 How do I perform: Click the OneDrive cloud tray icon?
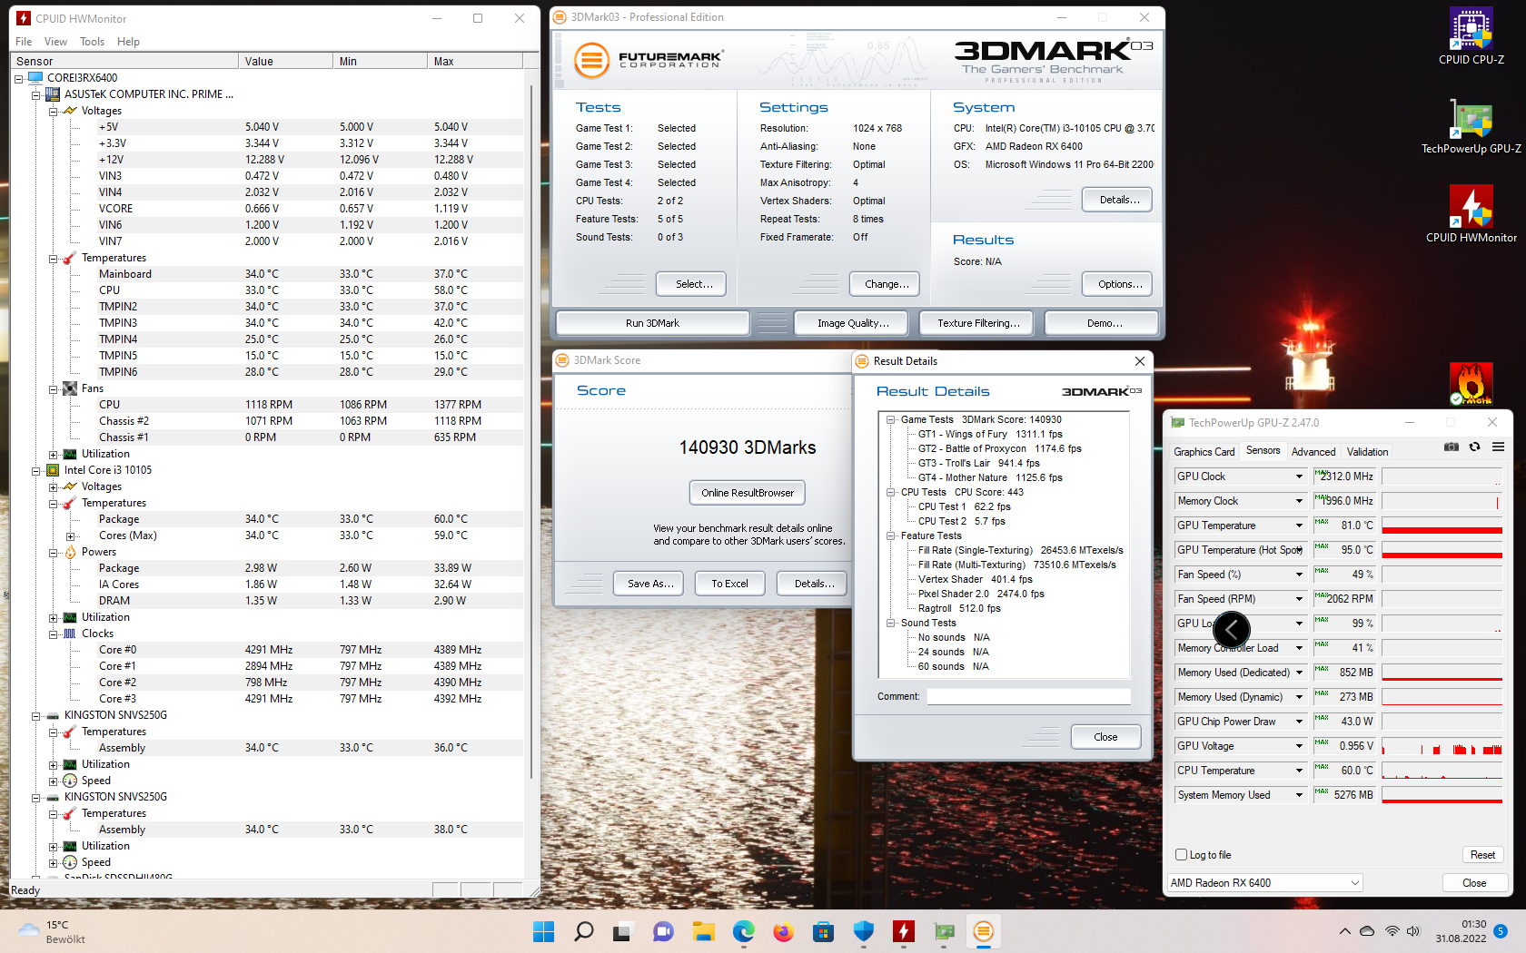point(1368,931)
